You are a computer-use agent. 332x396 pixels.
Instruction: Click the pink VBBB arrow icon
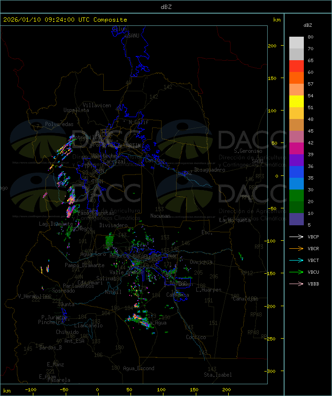click(x=296, y=284)
